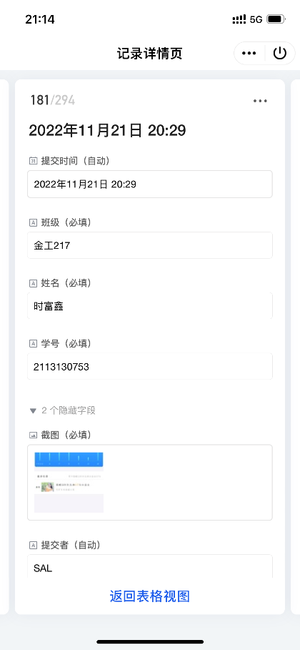Click text-field icon beside 学号 label

point(33,344)
